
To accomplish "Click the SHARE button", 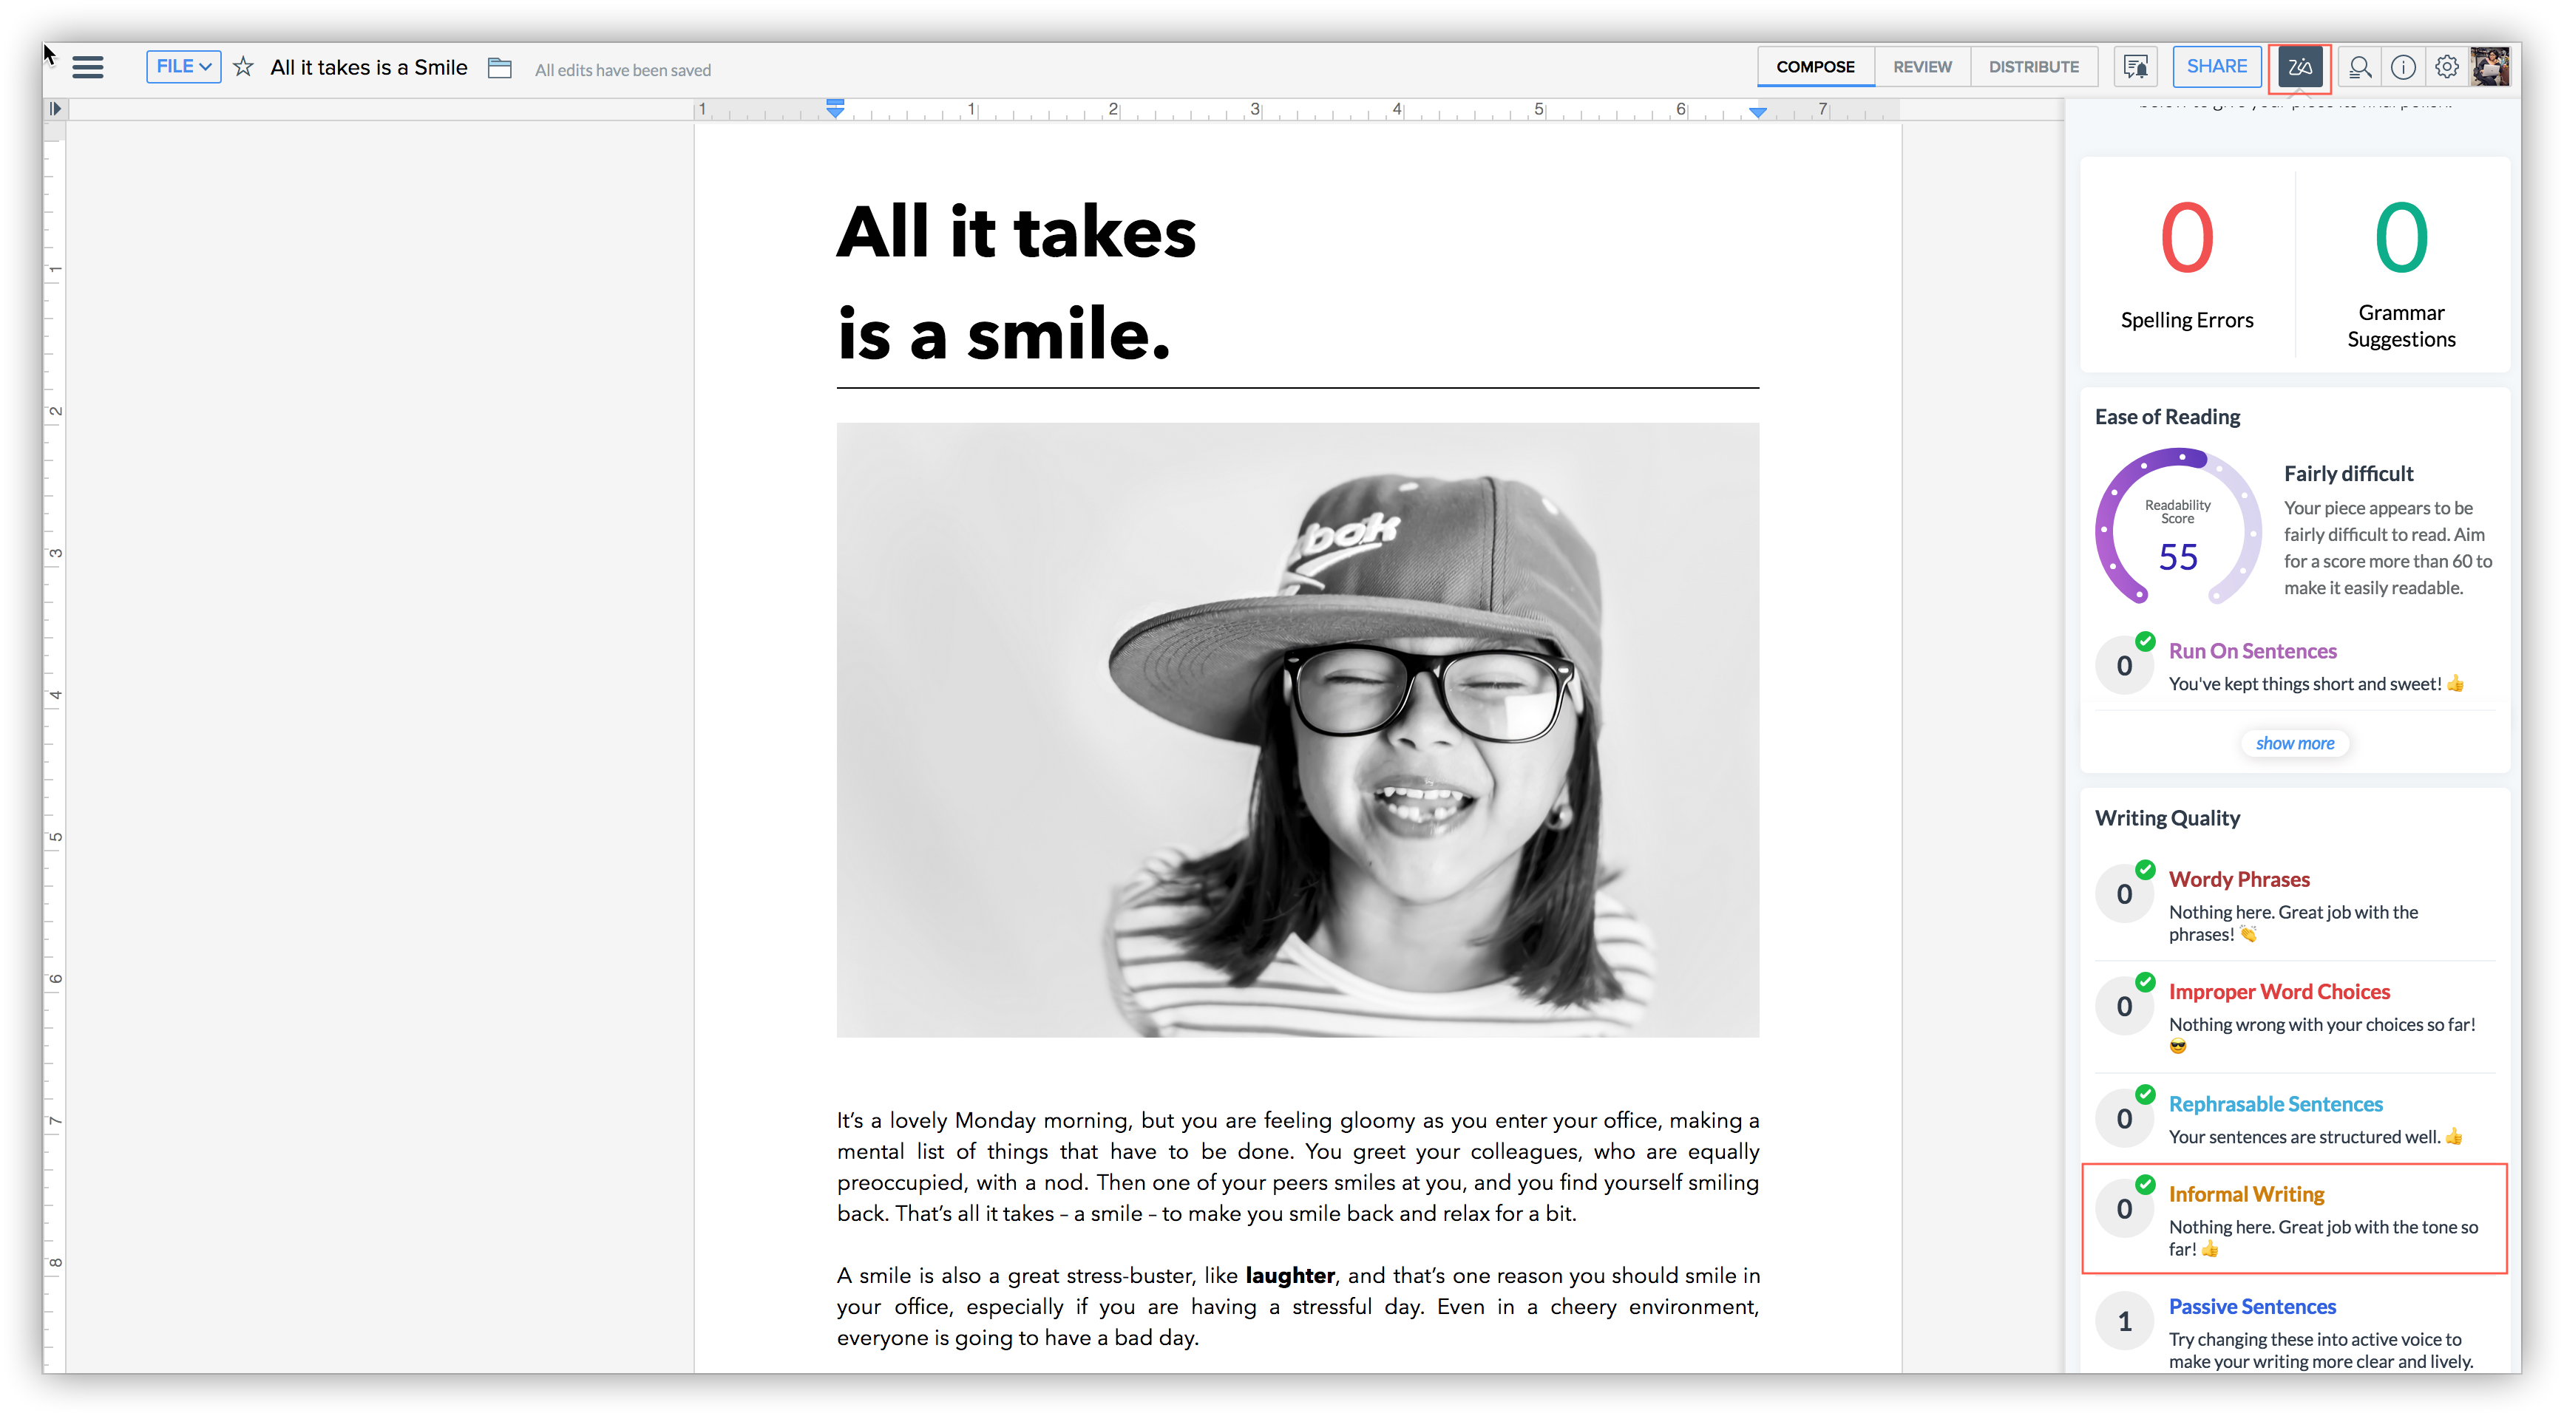I will point(2217,67).
